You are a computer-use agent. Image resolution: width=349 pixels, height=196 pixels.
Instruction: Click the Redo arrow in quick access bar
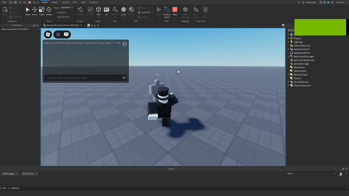pos(20,2)
